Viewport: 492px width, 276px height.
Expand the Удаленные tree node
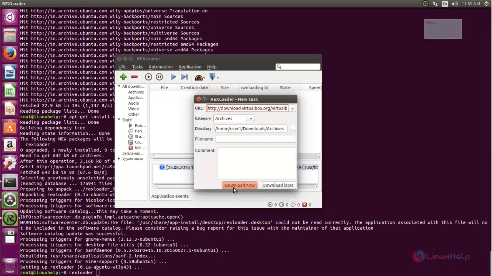pos(119,159)
